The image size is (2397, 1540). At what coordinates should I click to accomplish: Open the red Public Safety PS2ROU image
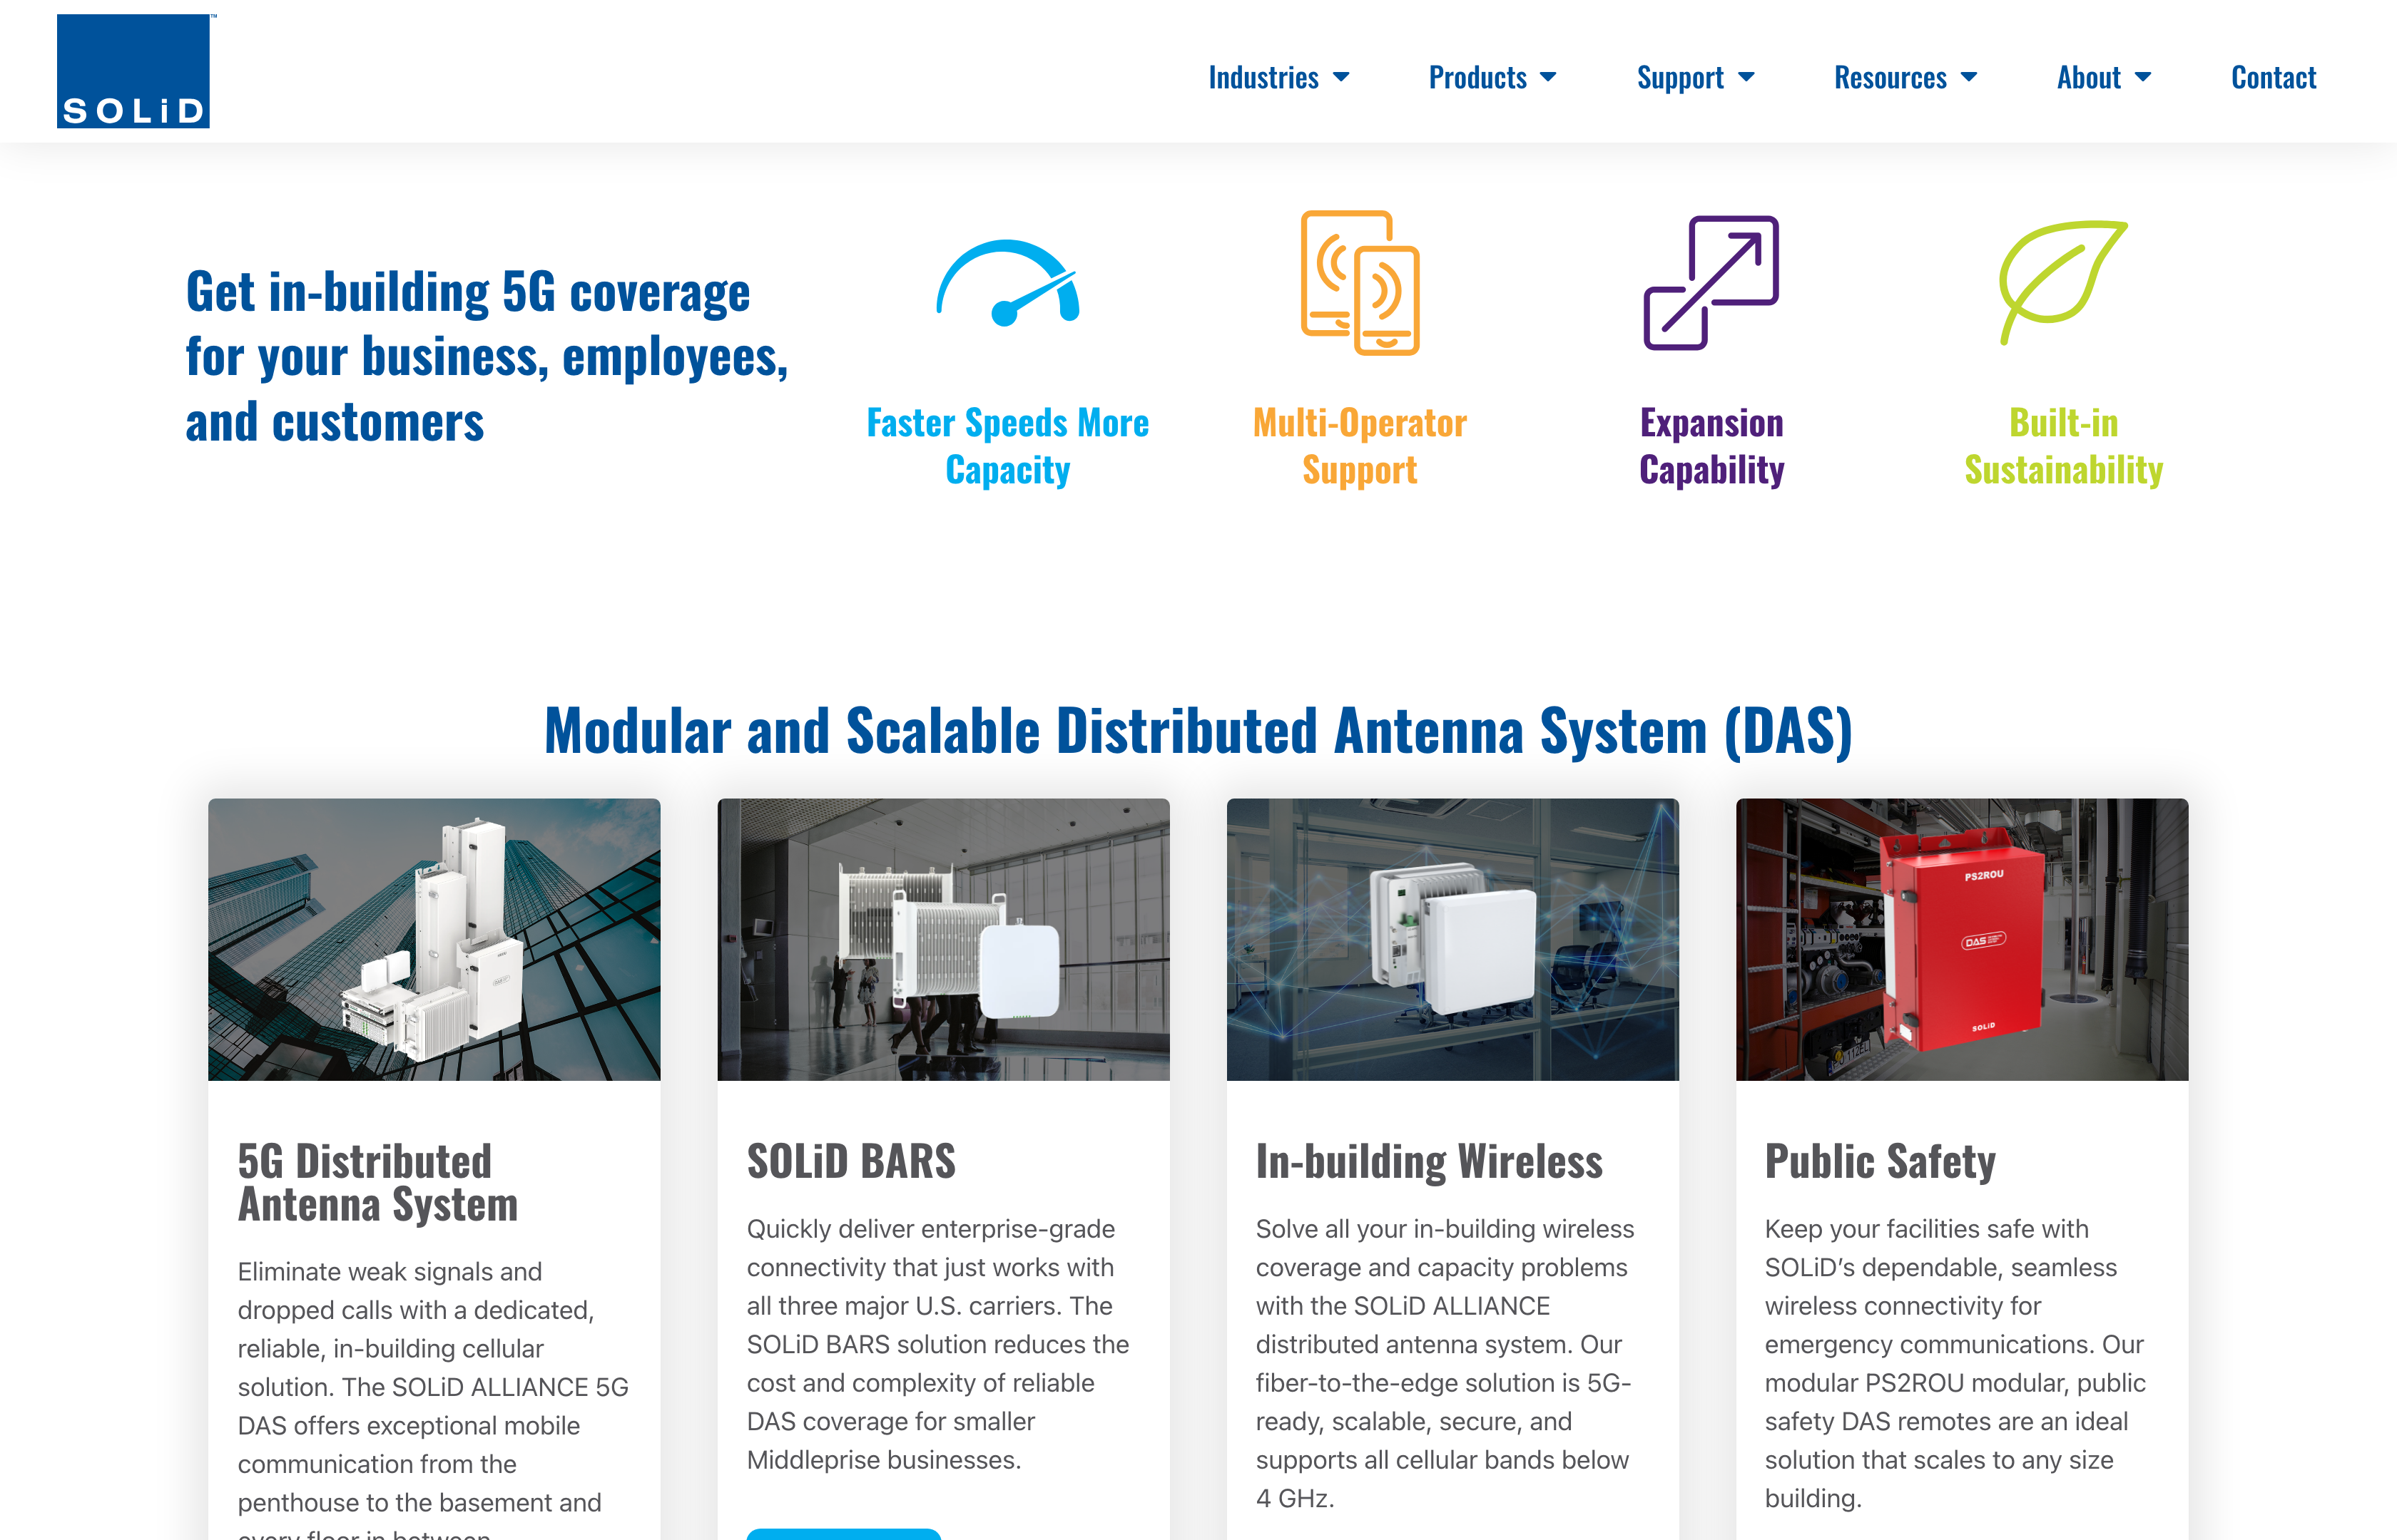[1961, 939]
